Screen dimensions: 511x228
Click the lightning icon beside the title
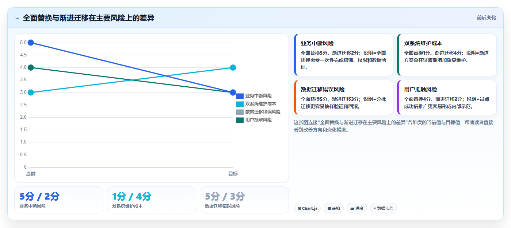pyautogui.click(x=17, y=18)
